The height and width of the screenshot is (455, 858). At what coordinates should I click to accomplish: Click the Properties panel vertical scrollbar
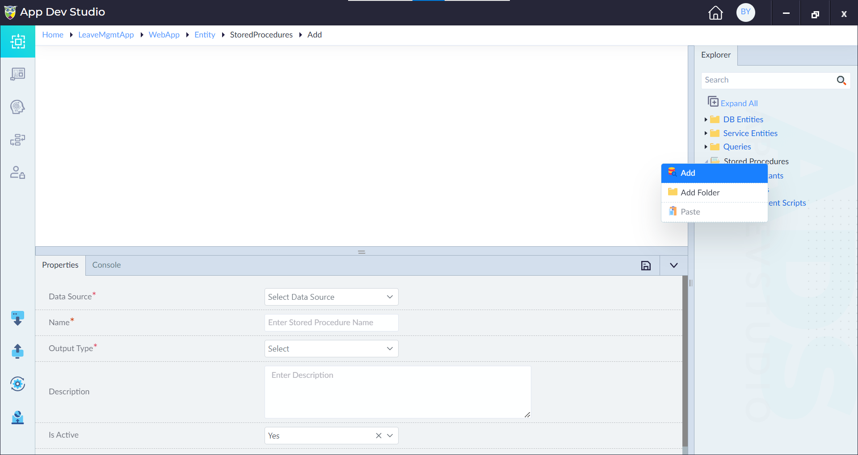(685, 361)
